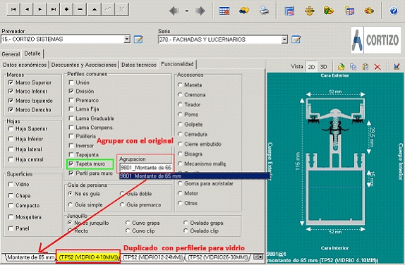The width and height of the screenshot is (405, 265).
Task: Choose the Maneta accessory option
Action: click(x=180, y=85)
